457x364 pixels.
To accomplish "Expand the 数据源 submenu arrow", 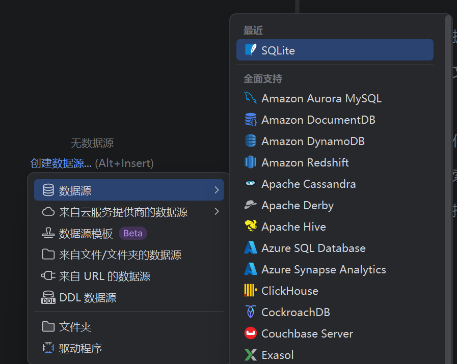I will 217,190.
